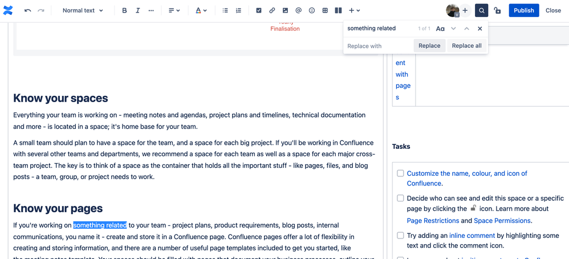This screenshot has width=569, height=259.
Task: Check the Decide who can see task
Action: (400, 198)
